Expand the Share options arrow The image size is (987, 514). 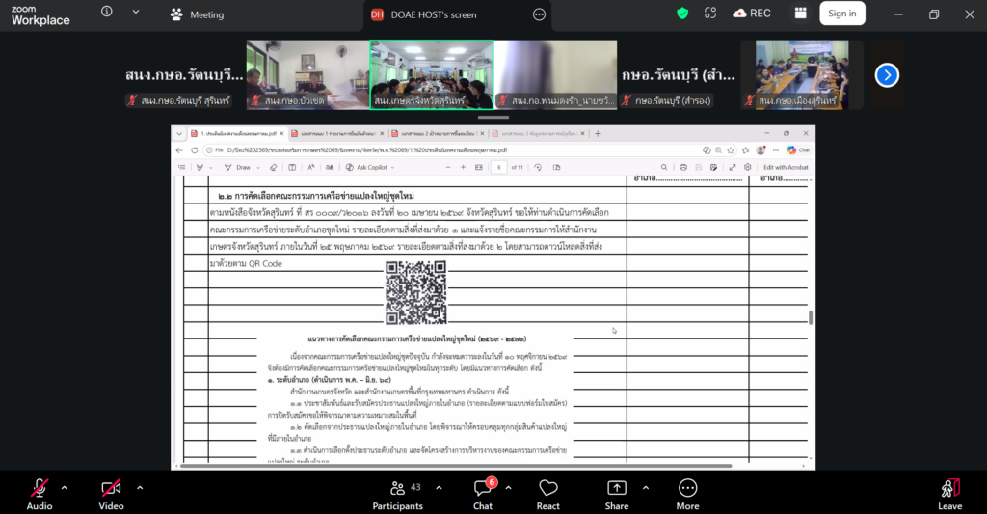pyautogui.click(x=646, y=488)
